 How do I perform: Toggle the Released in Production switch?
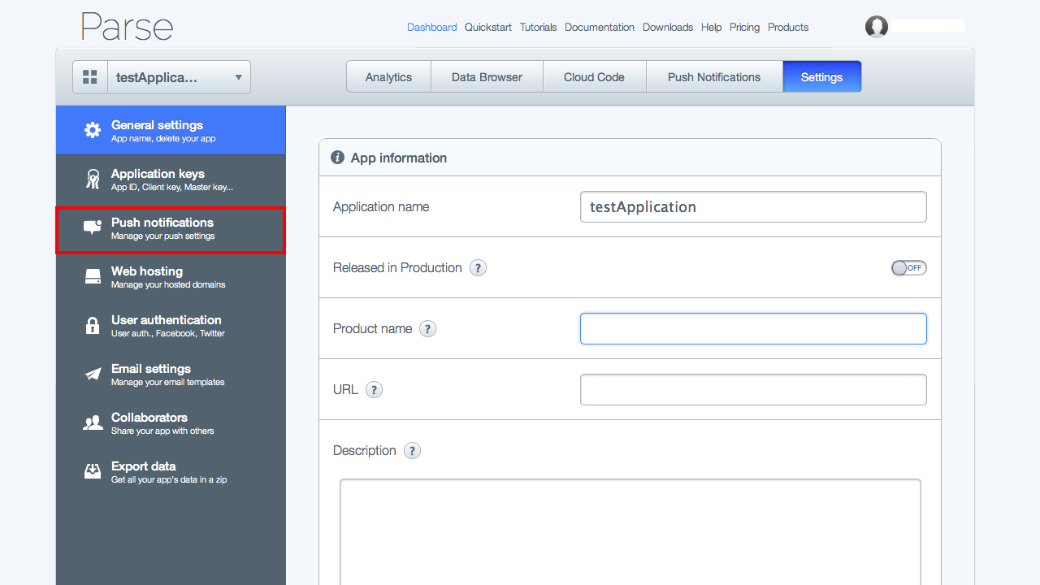(908, 268)
